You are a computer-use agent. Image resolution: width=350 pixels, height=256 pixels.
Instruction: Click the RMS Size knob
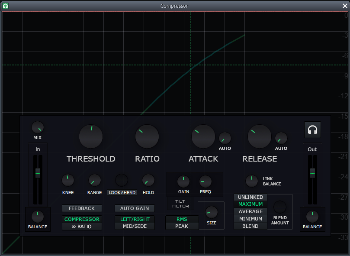tap(212, 212)
